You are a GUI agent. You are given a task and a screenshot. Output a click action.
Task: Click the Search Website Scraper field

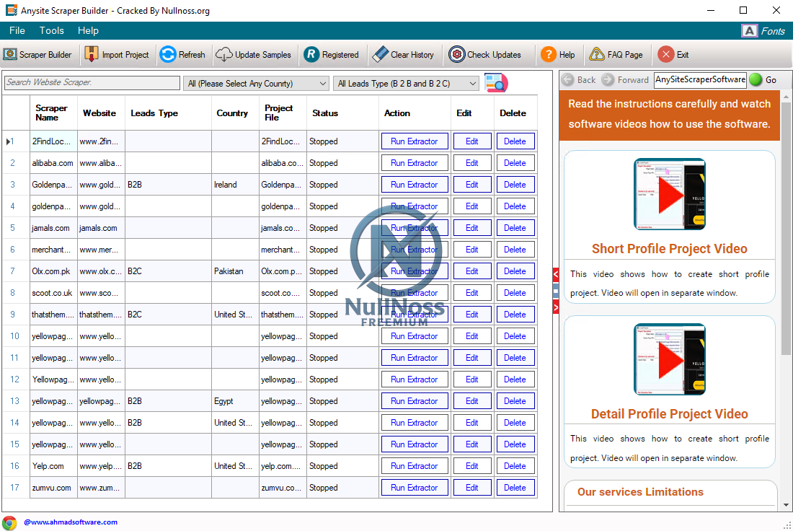(92, 83)
